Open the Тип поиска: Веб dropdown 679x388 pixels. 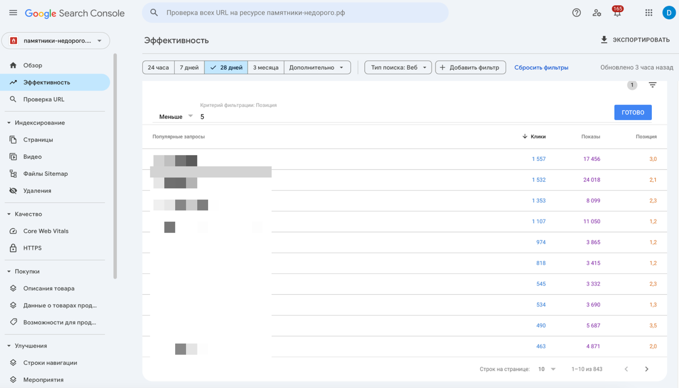[397, 67]
